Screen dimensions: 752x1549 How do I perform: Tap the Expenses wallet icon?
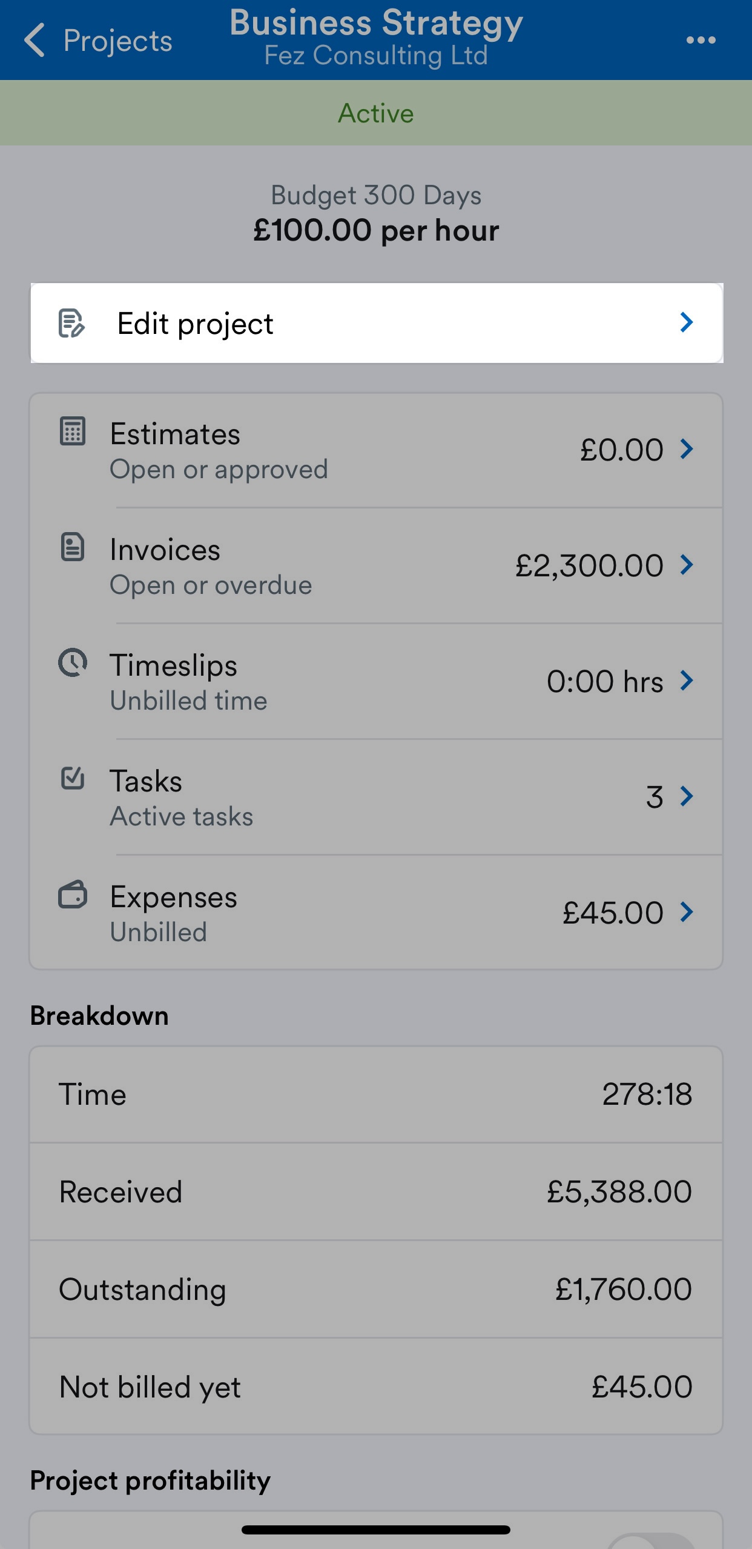73,894
